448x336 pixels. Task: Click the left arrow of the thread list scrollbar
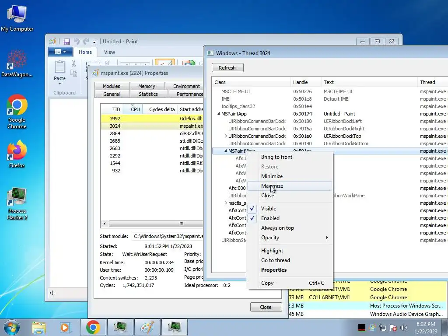105,224
